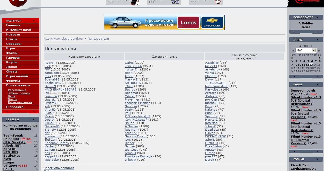Screen dimensions: 324x171
Task: Open user Russkaya Borzaya's profile
Action: (x=139, y=156)
